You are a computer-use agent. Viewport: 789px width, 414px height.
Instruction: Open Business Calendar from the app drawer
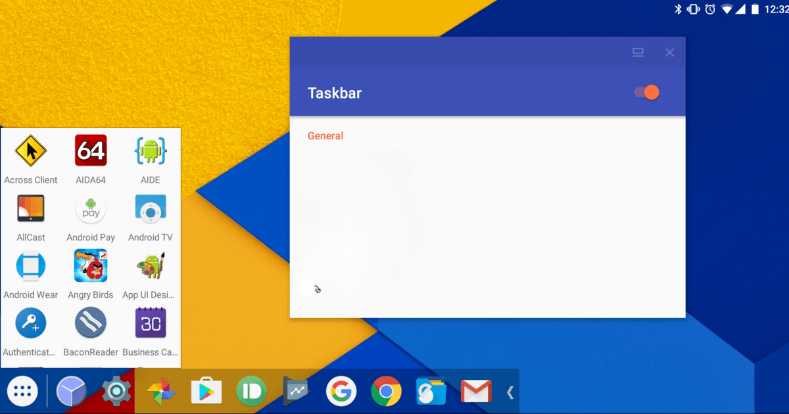pos(150,323)
